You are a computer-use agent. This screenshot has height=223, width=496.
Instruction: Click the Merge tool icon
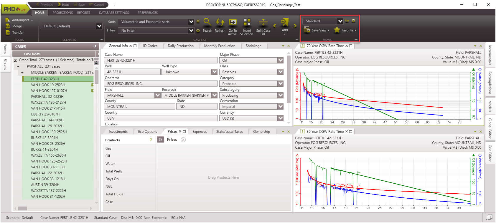click(x=8, y=26)
